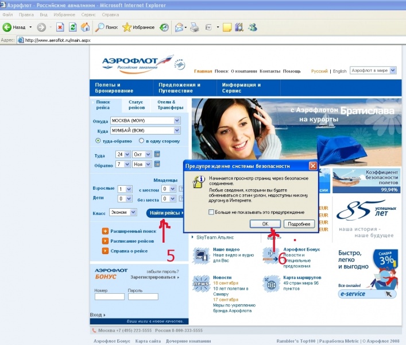Go to browser Home icon
The image size is (406, 345).
pos(85,27)
